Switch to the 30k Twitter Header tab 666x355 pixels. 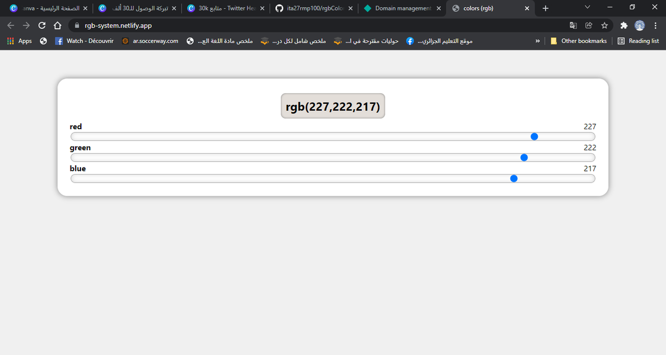[225, 8]
